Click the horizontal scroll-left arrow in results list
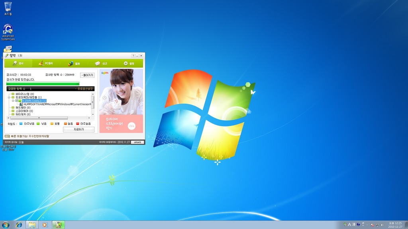 pos(8,118)
